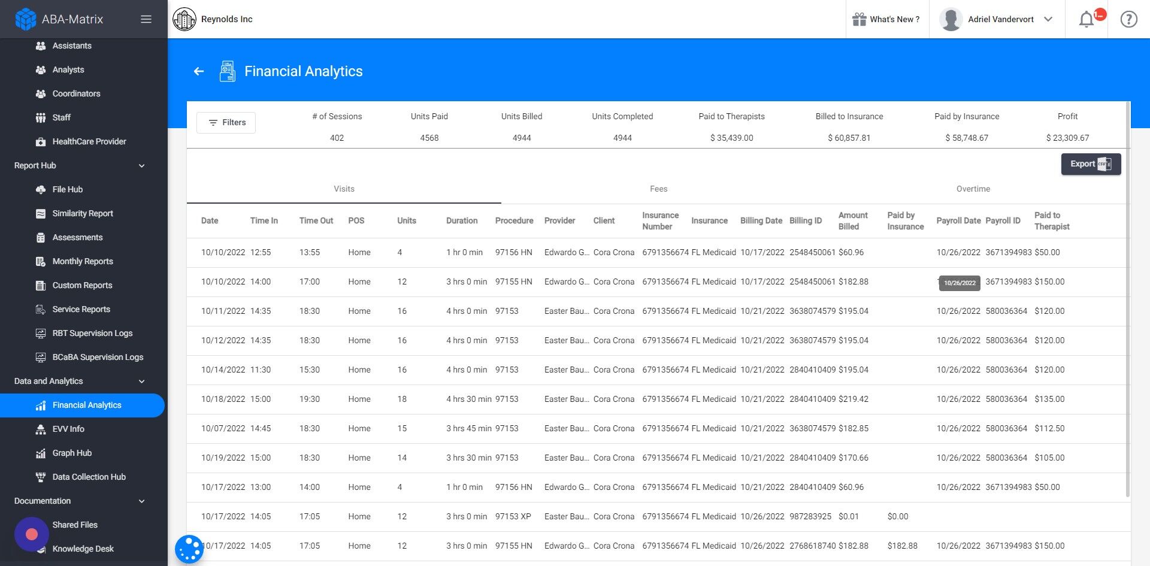Open Graph Hub in the sidebar
Viewport: 1150px width, 566px height.
click(71, 453)
